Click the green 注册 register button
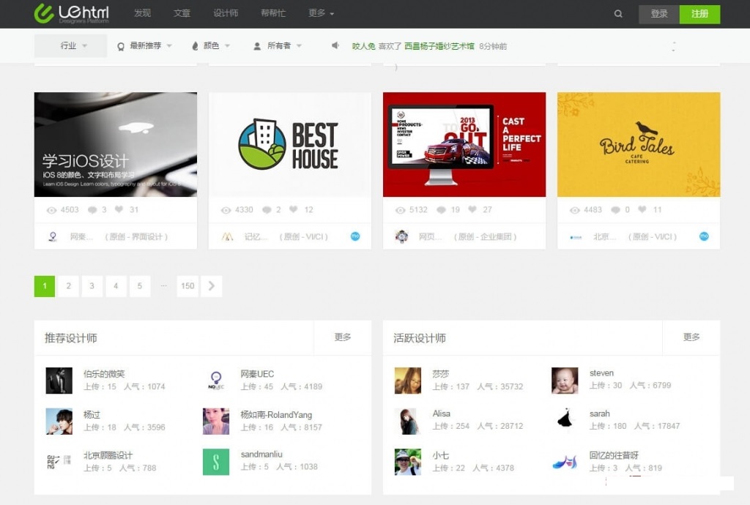The width and height of the screenshot is (750, 505). 699,14
